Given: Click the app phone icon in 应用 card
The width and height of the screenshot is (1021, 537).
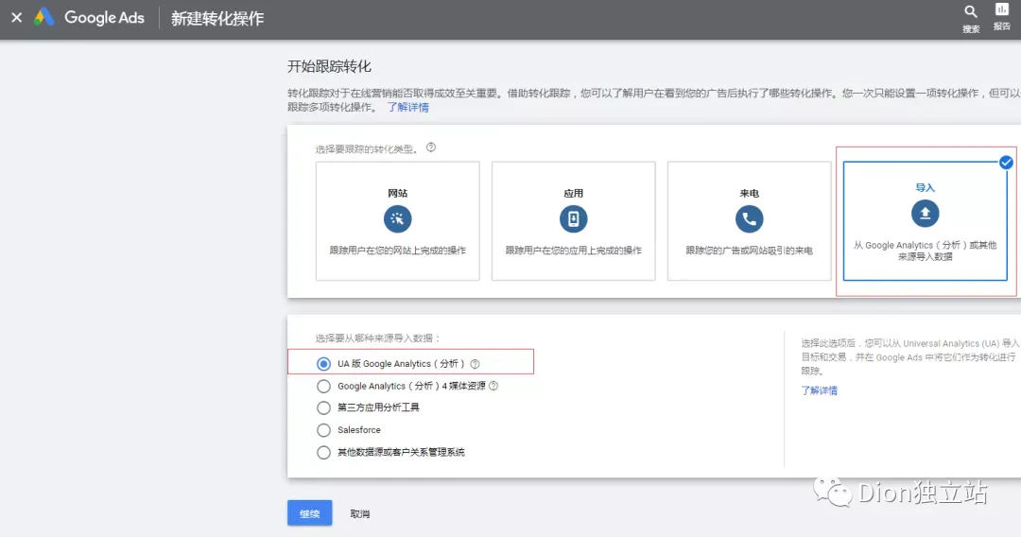Looking at the screenshot, I should click(x=573, y=220).
